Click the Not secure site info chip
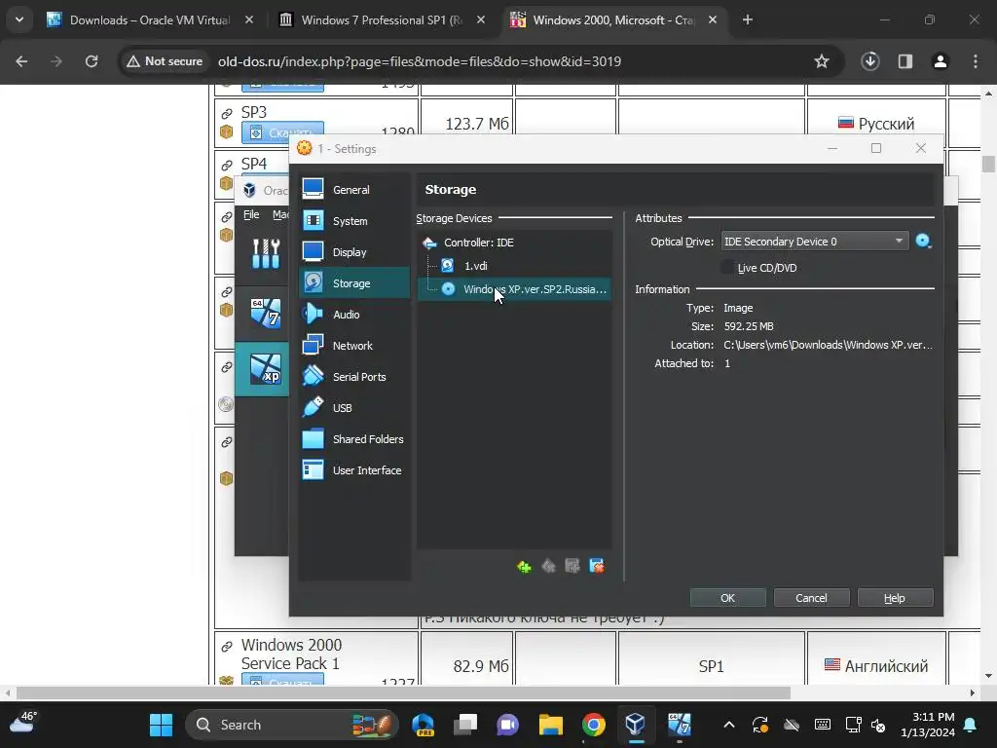Image resolution: width=997 pixels, height=748 pixels. (164, 61)
